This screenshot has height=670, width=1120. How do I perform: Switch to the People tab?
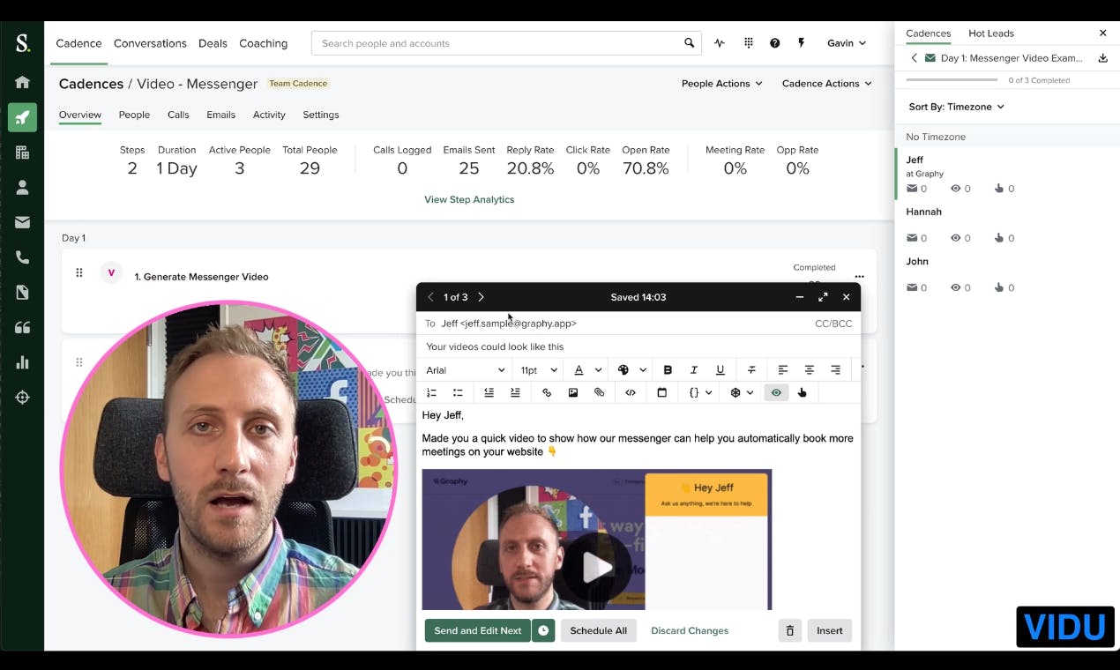(x=134, y=115)
